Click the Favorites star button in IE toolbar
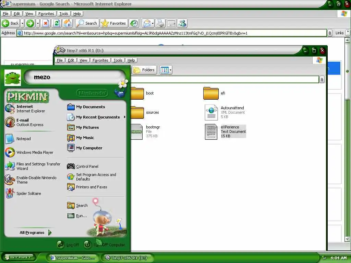This screenshot has height=263, width=351. click(113, 23)
